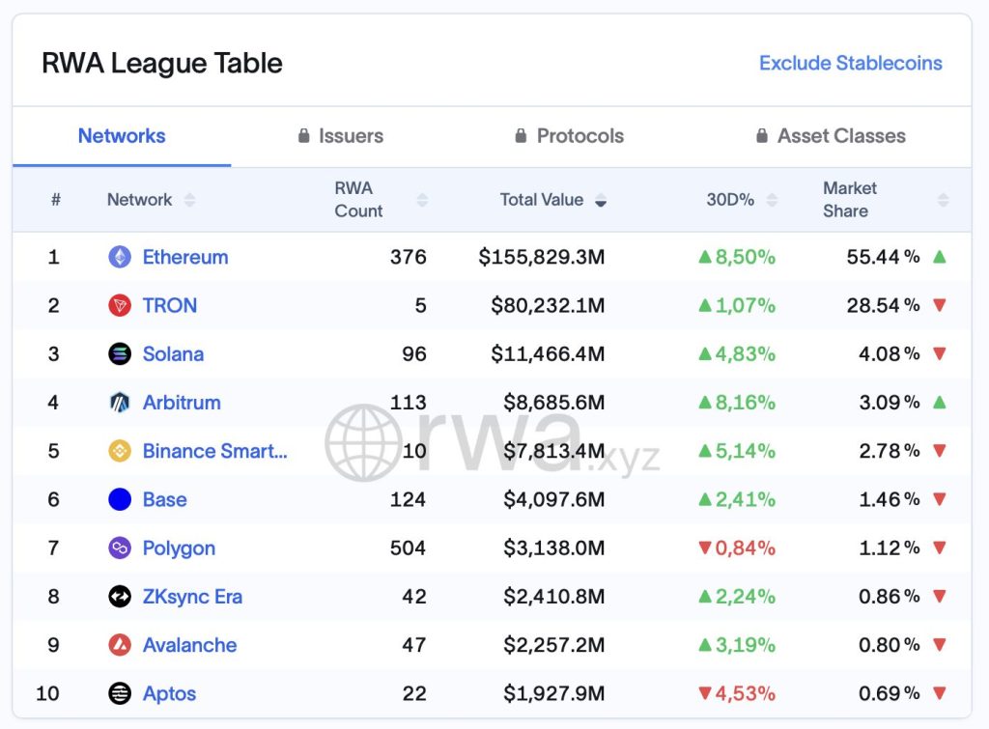Toggle Exclude Stablecoins filter

pyautogui.click(x=850, y=63)
